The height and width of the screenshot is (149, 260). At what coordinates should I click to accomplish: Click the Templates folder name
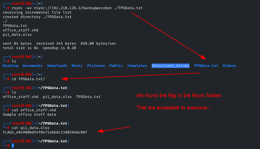pyautogui.click(x=137, y=66)
